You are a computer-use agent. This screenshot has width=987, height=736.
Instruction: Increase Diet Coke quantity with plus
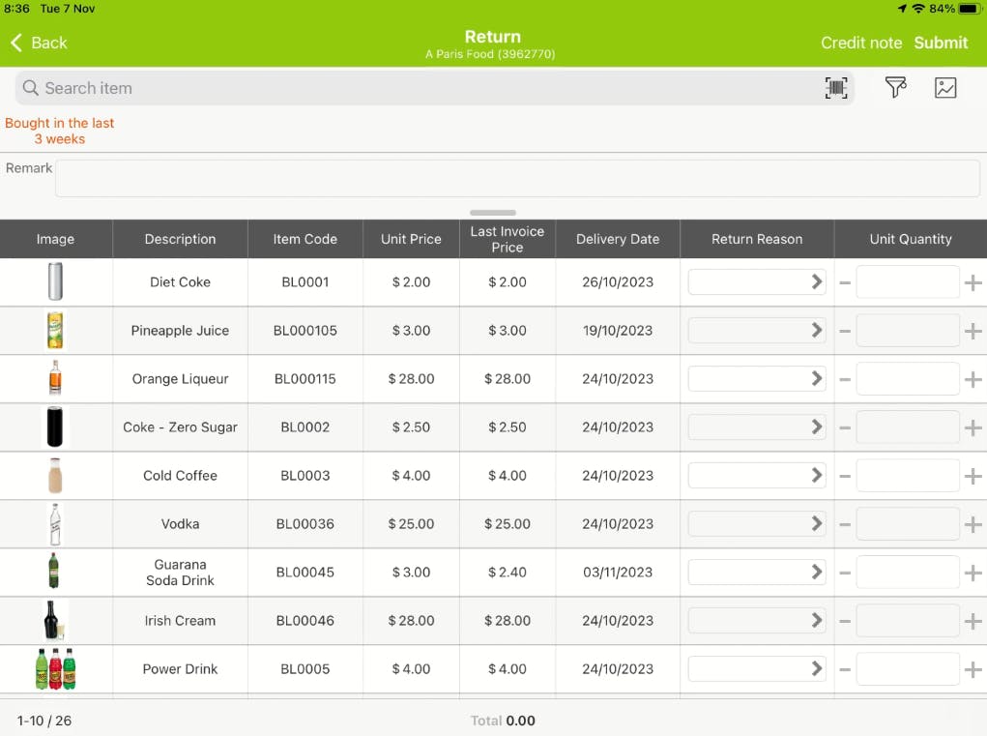click(973, 282)
